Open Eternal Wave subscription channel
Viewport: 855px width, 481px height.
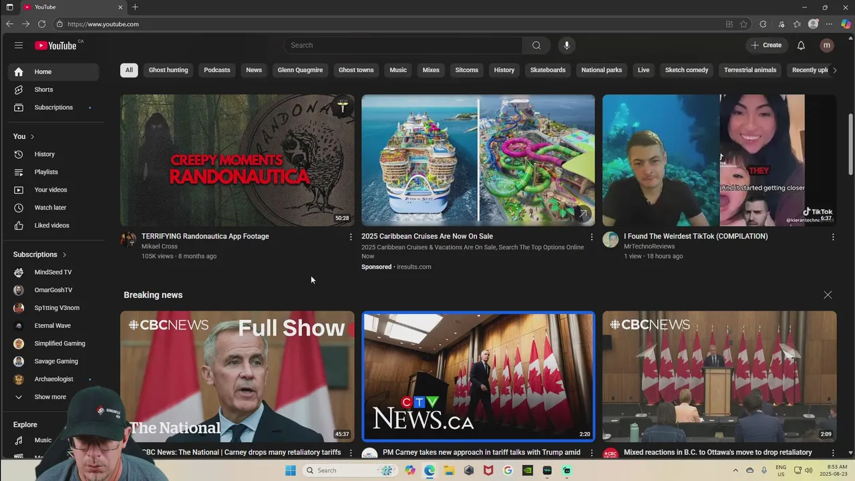[53, 326]
